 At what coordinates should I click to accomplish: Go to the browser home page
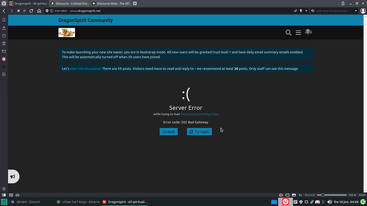(x=39, y=11)
